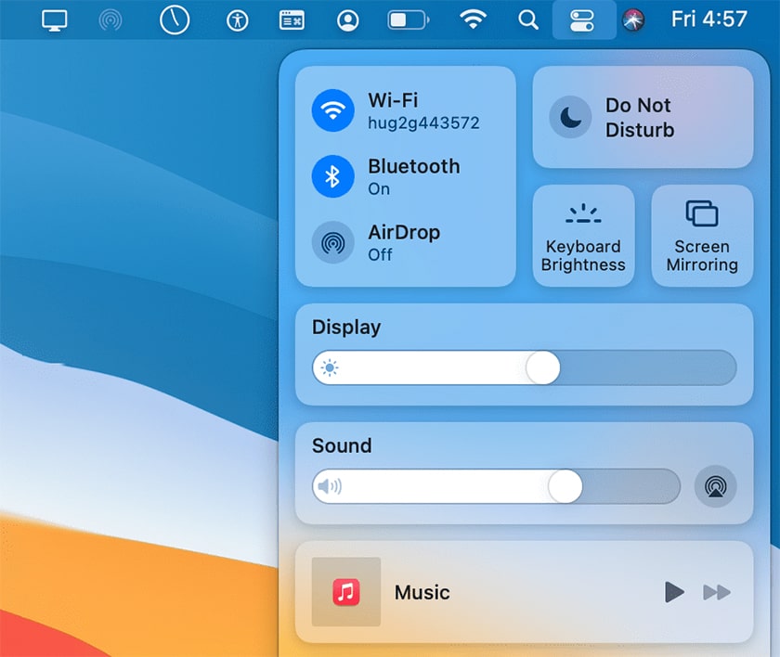Launch Siri from the menu bar
This screenshot has height=657, width=780.
click(x=633, y=20)
